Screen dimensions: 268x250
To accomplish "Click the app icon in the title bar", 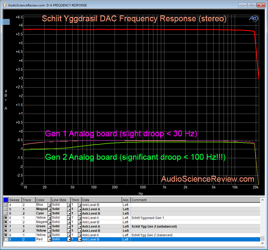I will tap(5, 5).
